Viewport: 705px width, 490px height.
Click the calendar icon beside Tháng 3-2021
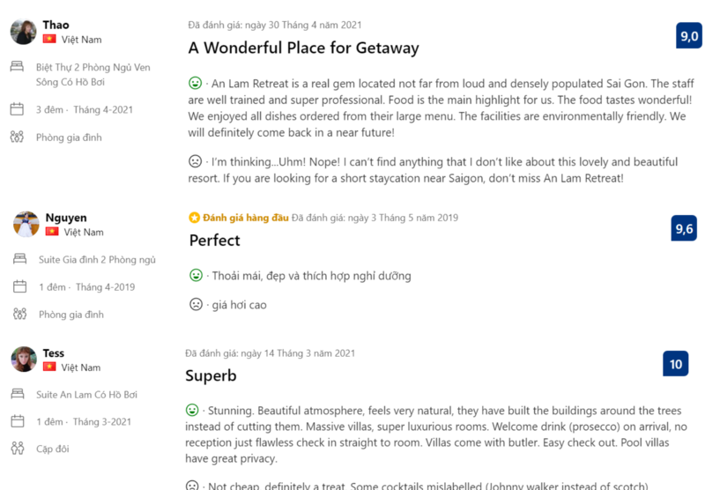(17, 422)
